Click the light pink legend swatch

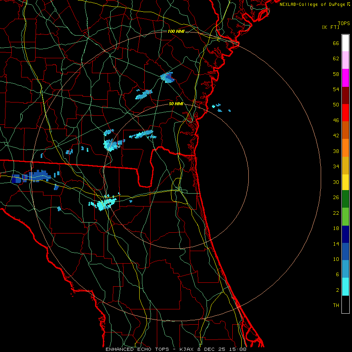345,60
